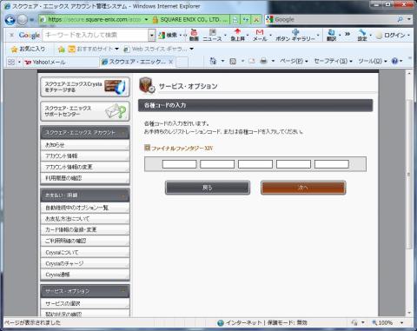Open the 動画 video toolbar icon

point(194,35)
